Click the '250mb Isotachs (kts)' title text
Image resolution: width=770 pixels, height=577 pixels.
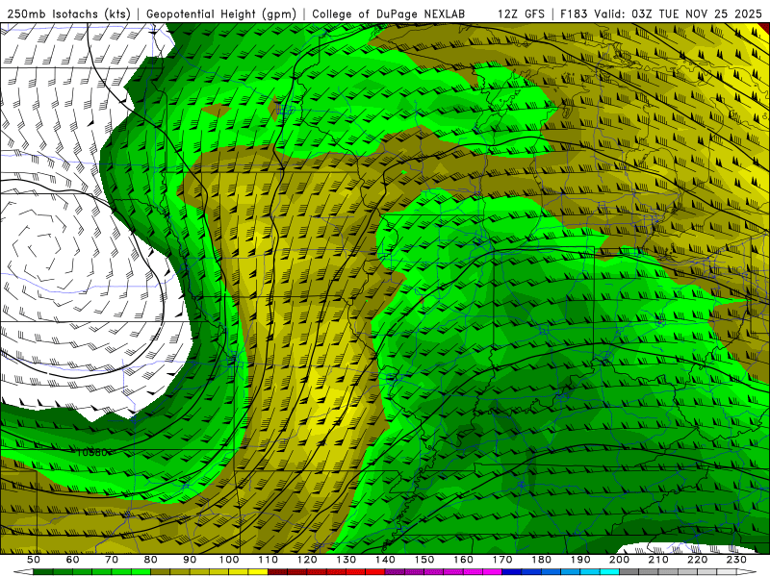68,13
